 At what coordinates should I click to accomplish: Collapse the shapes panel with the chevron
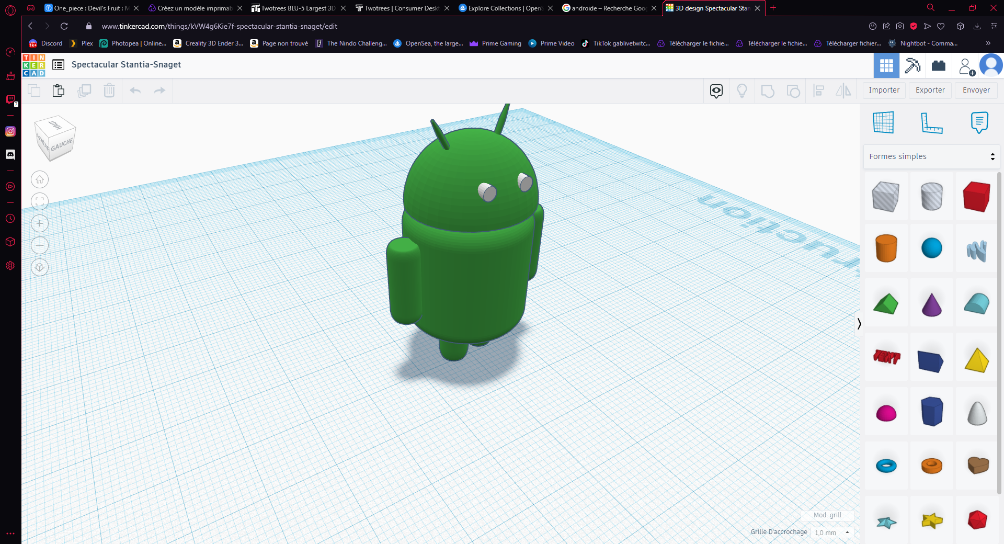click(x=859, y=323)
